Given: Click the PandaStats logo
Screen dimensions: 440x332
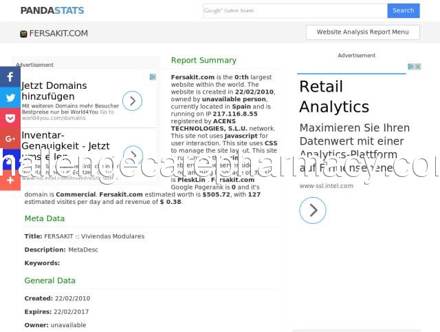Looking at the screenshot, I should pyautogui.click(x=52, y=10).
